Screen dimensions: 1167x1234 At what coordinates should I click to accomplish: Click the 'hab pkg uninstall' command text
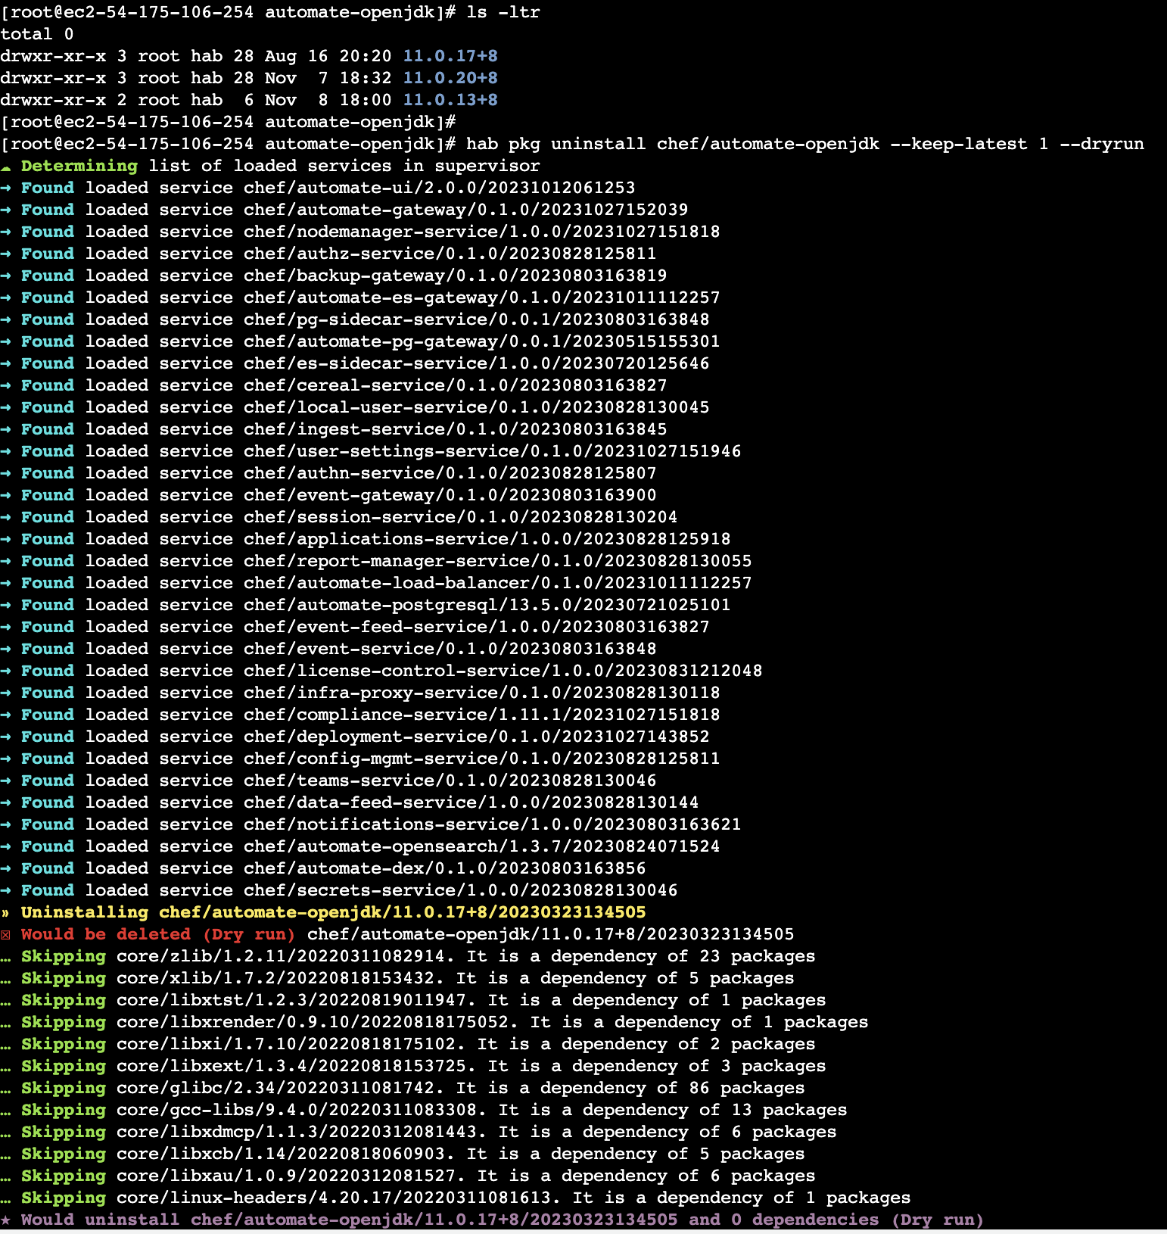pos(555,144)
